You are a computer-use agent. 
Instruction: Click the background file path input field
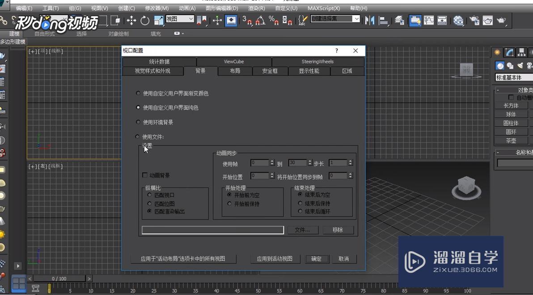(212, 230)
